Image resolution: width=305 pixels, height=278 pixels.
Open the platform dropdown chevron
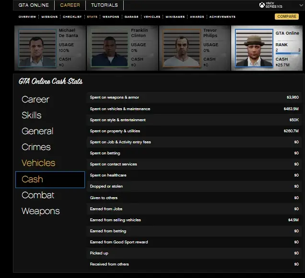click(301, 5)
